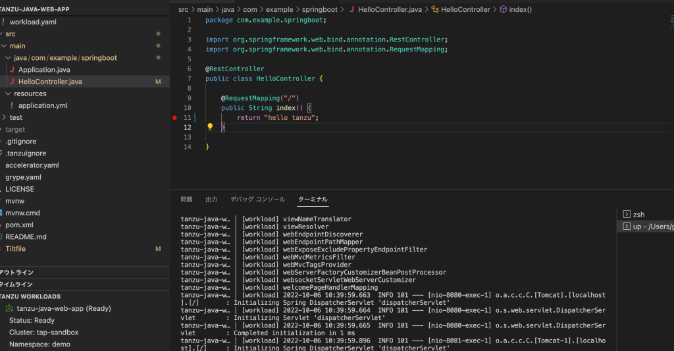Switch to the 出力 panel tab
This screenshot has height=351, width=674.
click(211, 199)
